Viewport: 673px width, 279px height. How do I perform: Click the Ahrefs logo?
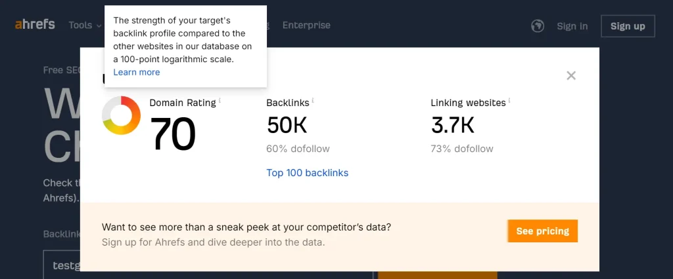click(x=35, y=25)
